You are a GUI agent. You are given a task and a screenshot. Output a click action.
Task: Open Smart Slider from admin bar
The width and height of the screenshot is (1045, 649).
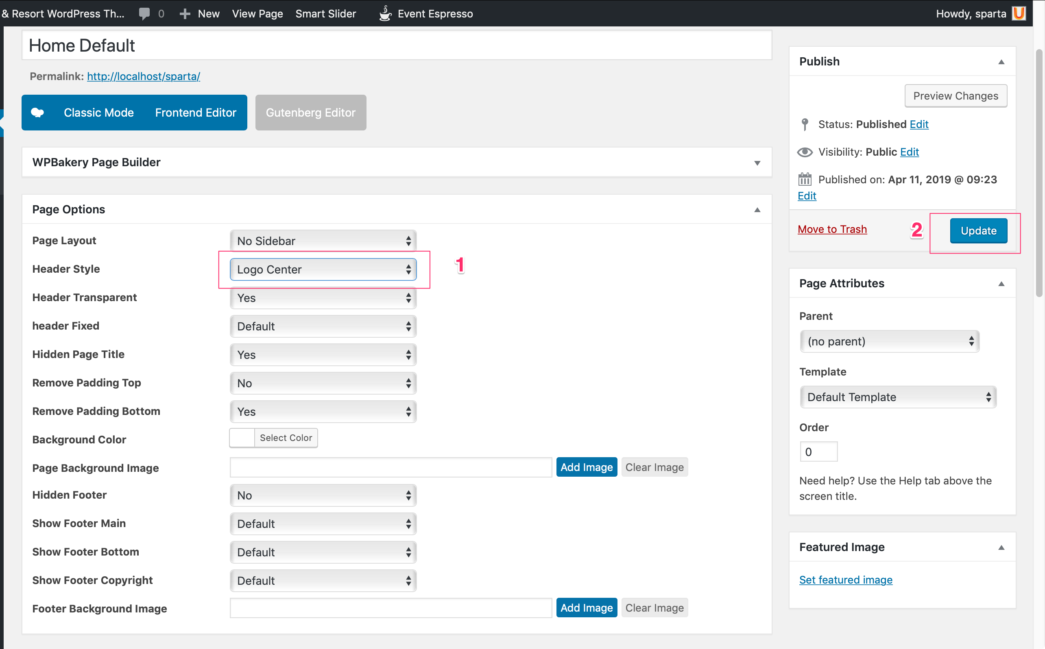point(325,14)
